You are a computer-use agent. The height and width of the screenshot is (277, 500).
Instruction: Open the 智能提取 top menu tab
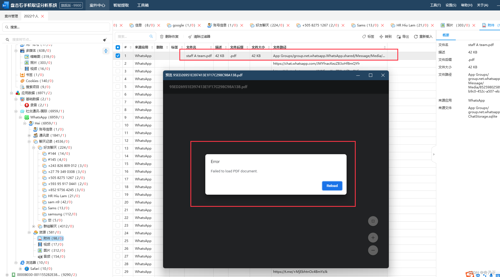pos(121,5)
